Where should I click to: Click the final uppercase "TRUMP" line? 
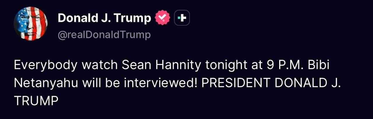36,101
